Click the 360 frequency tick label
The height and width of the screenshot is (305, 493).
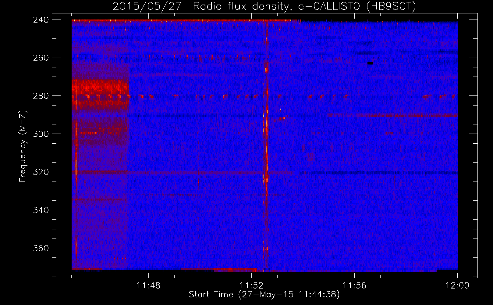(41, 248)
